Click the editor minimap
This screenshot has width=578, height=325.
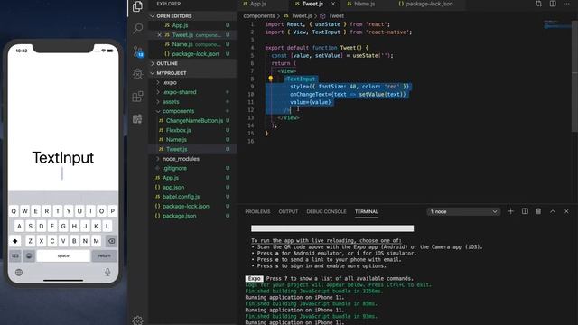[x=557, y=24]
